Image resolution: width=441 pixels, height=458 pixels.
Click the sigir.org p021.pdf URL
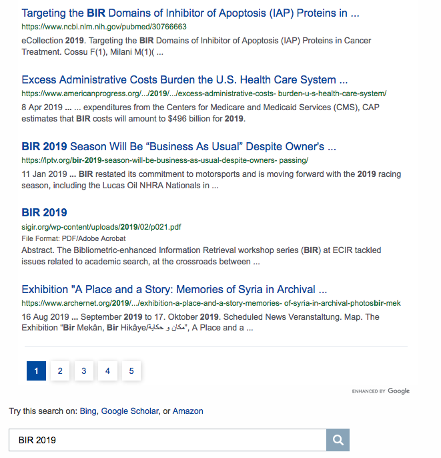[x=101, y=227]
